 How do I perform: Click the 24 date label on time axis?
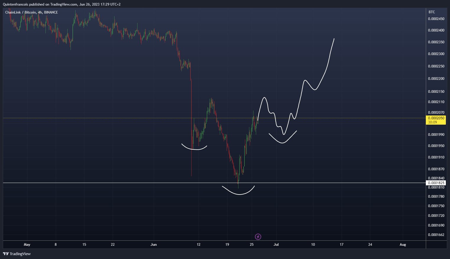pos(370,245)
